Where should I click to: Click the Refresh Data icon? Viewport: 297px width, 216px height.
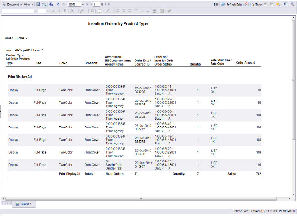(x=222, y=4)
